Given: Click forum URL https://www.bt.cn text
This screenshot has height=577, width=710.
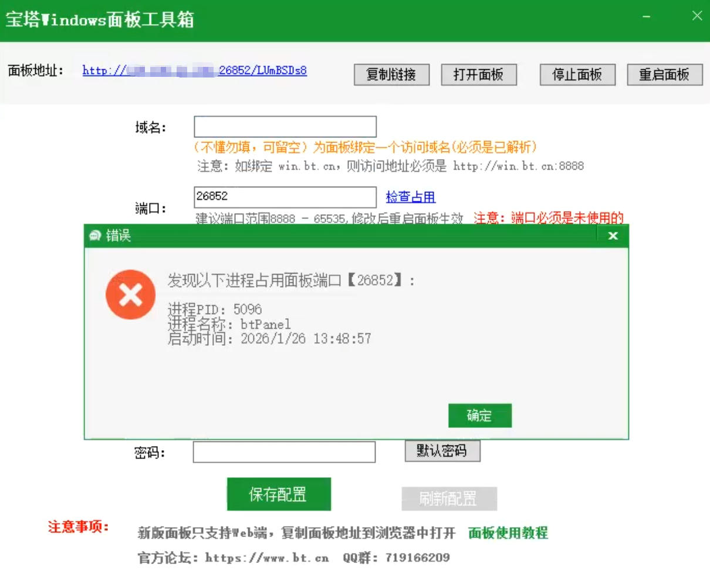Looking at the screenshot, I should pos(267,558).
